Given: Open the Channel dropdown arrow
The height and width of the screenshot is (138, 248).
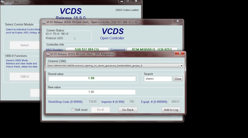Looking at the screenshot, I should point(181,66).
